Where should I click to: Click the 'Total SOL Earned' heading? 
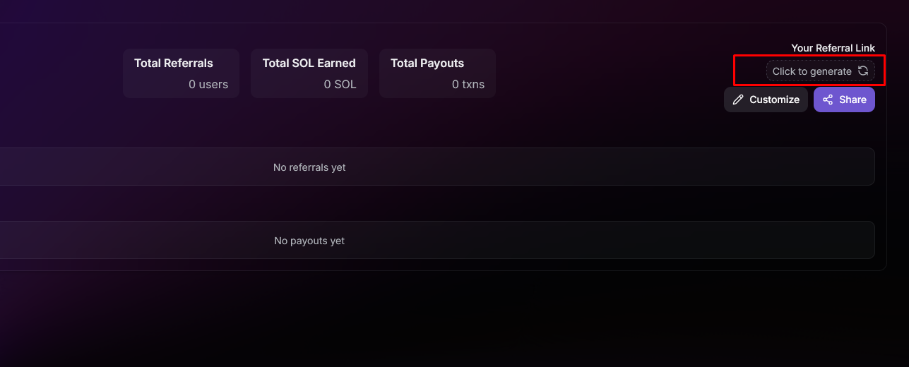pyautogui.click(x=309, y=63)
